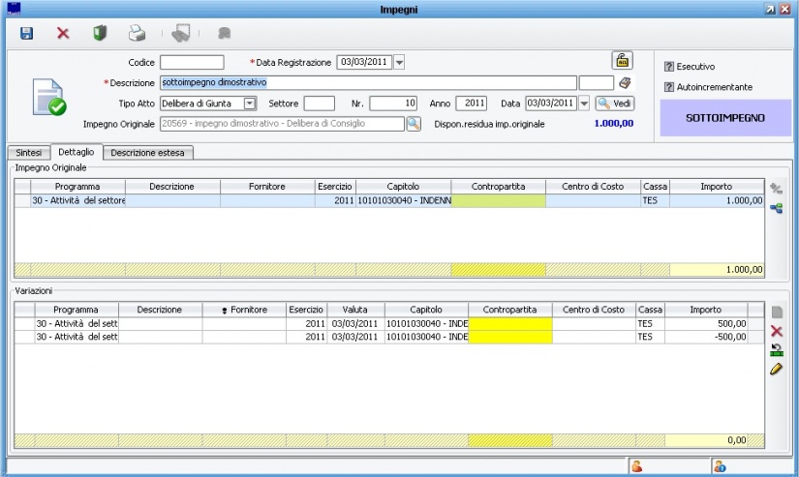Expand the Tipo Atto dropdown
The height and width of the screenshot is (477, 799).
tap(249, 104)
